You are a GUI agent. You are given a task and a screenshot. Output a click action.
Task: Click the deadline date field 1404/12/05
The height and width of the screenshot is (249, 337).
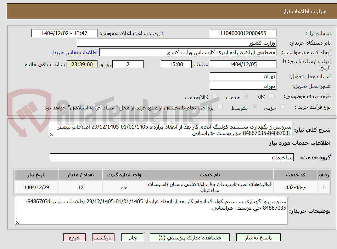[x=243, y=64]
